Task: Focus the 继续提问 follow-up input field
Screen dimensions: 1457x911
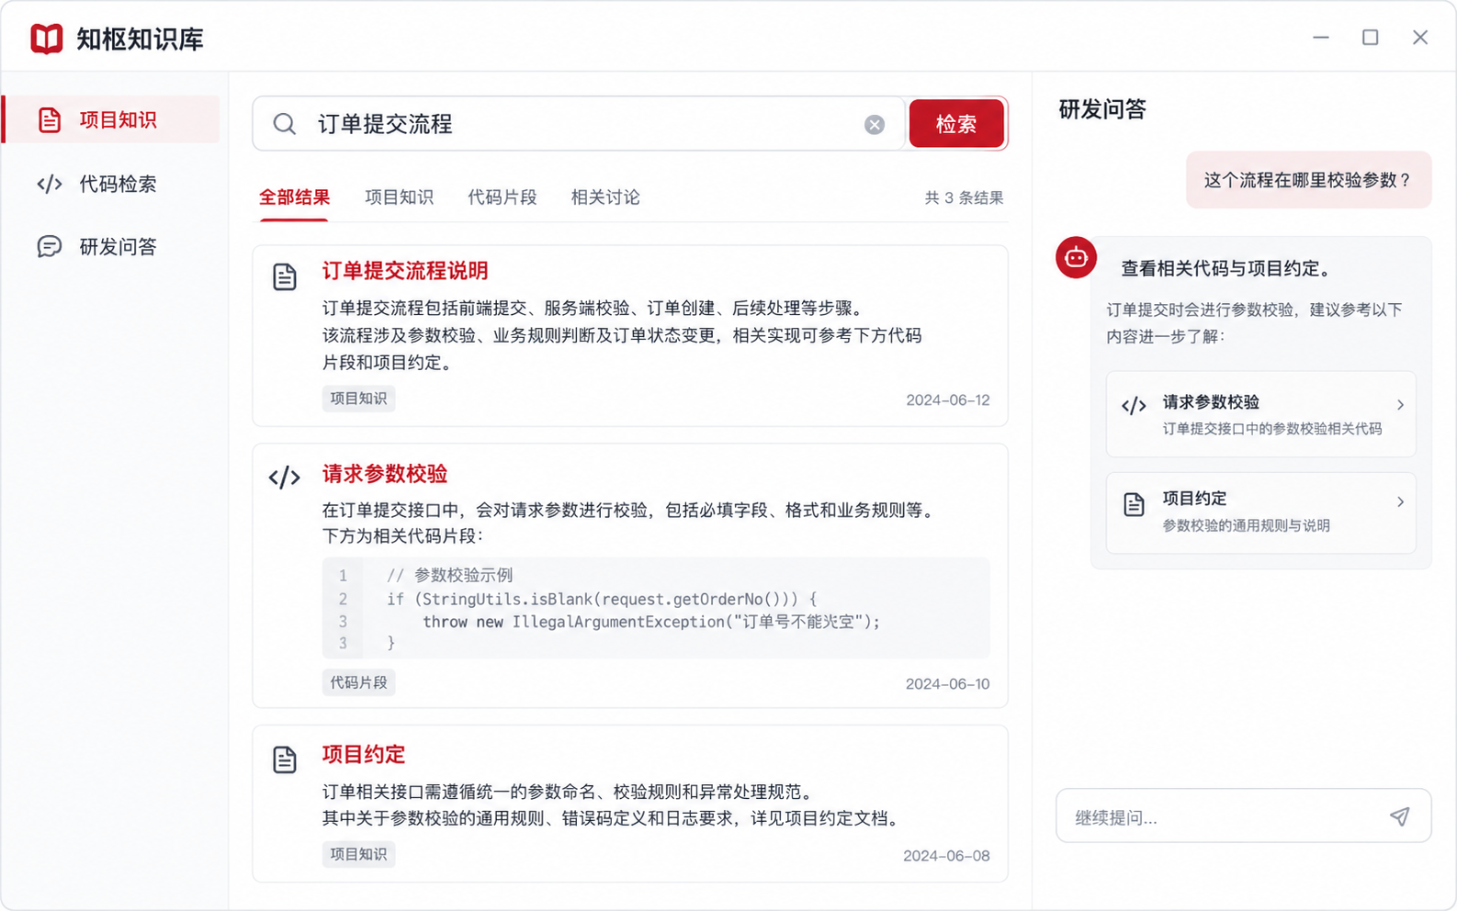Action: tap(1244, 816)
